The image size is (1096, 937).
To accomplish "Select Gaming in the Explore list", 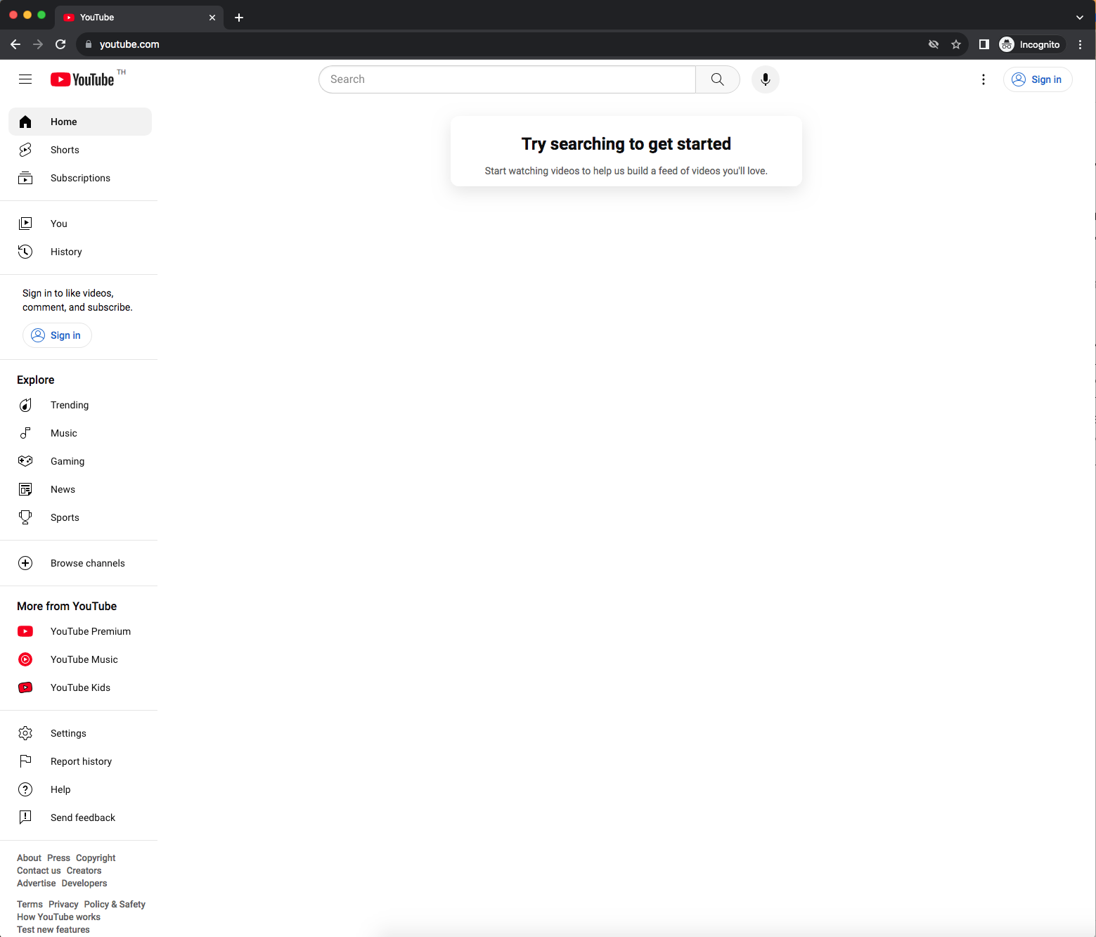I will 67,461.
